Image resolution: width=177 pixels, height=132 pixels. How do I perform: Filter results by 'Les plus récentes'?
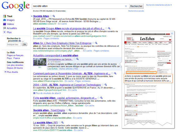[x=15, y=65]
